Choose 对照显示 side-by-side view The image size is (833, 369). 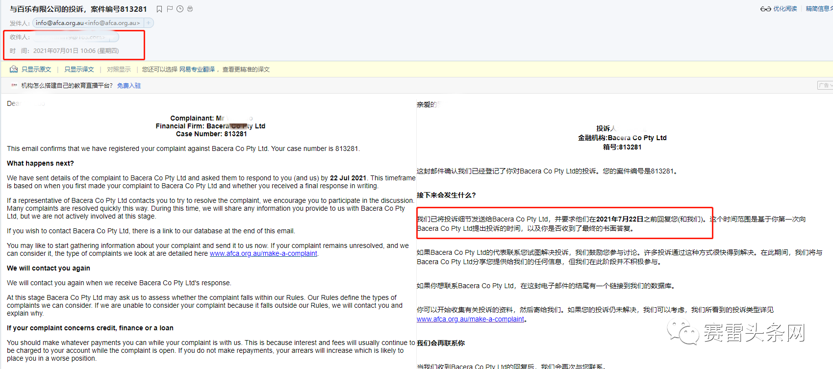pyautogui.click(x=119, y=70)
